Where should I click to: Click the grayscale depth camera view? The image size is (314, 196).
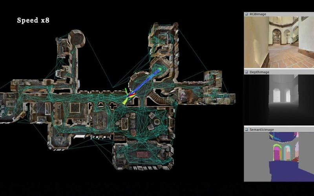pyautogui.click(x=279, y=100)
